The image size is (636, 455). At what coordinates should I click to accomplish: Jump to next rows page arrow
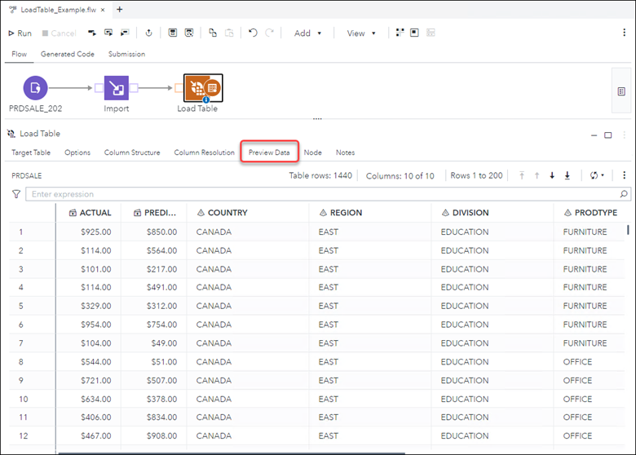[552, 175]
